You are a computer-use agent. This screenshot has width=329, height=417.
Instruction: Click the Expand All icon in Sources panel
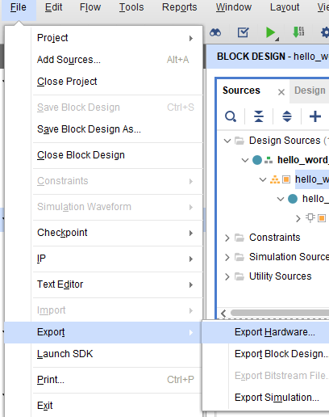287,116
